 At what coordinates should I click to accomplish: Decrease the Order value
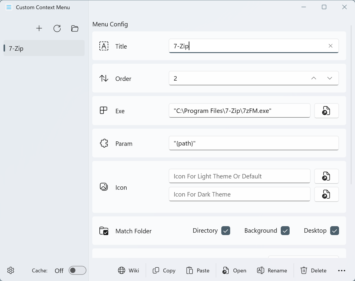click(329, 78)
